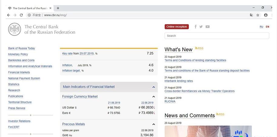Open RSS feed beside News and Comments
Viewport: 277px width, 137px height.
click(220, 114)
